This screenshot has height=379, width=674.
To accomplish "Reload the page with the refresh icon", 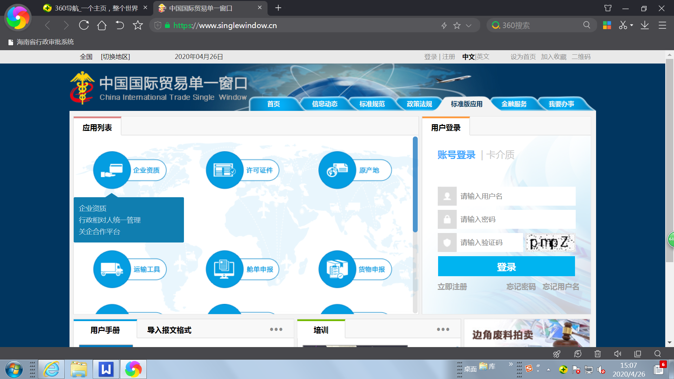I will 84,25.
